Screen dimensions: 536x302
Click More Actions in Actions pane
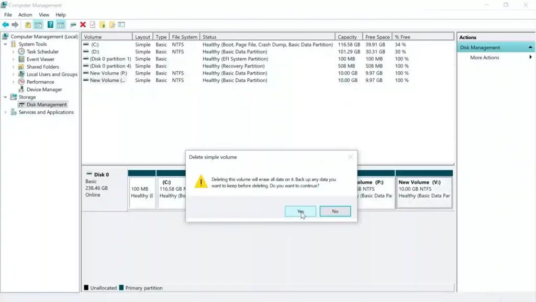[484, 58]
